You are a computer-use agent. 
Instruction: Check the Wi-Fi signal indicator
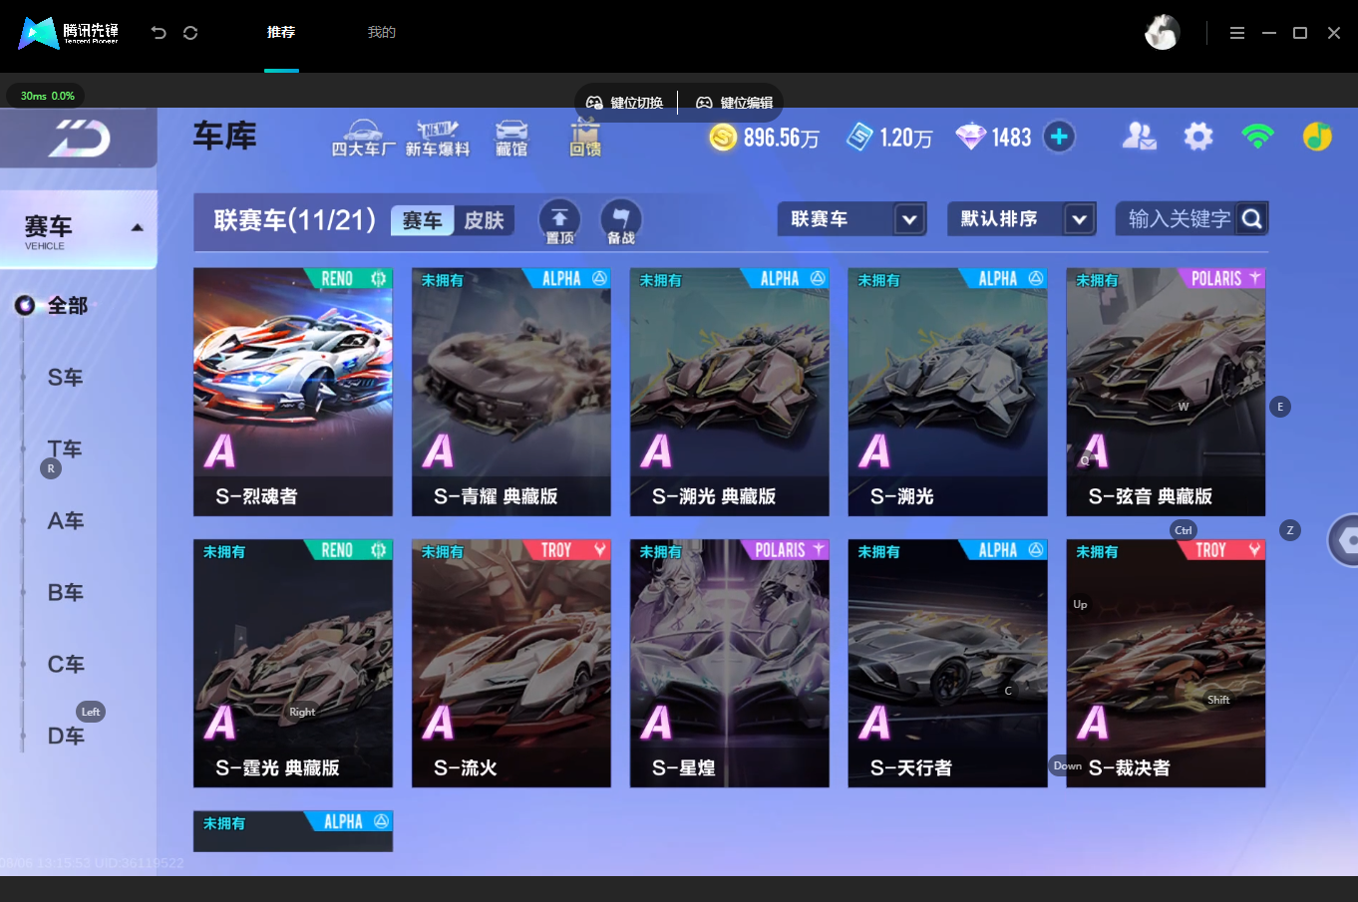click(x=1258, y=137)
